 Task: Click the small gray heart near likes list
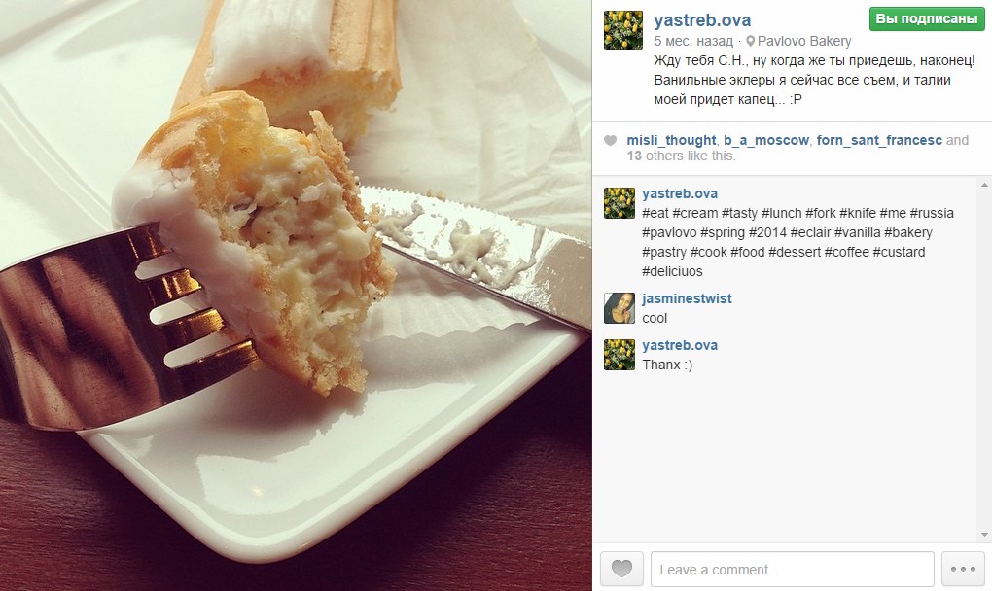point(610,140)
